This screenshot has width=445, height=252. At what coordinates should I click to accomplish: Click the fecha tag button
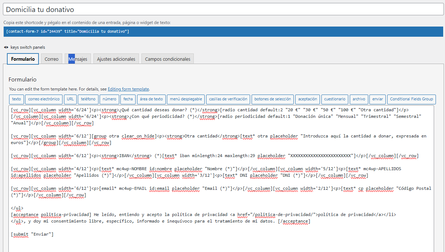pyautogui.click(x=128, y=99)
